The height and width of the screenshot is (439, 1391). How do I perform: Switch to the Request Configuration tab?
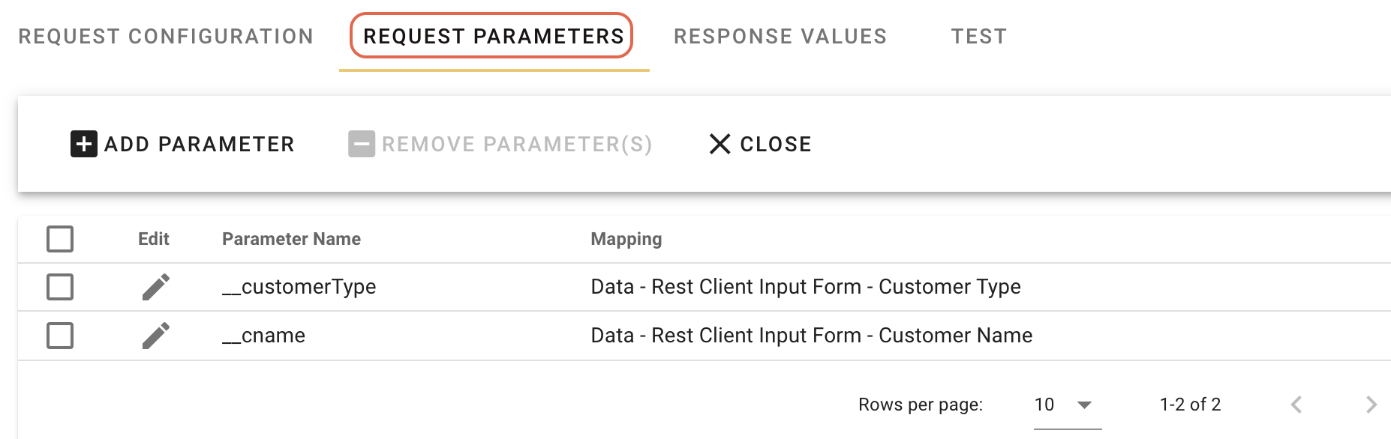(x=167, y=35)
